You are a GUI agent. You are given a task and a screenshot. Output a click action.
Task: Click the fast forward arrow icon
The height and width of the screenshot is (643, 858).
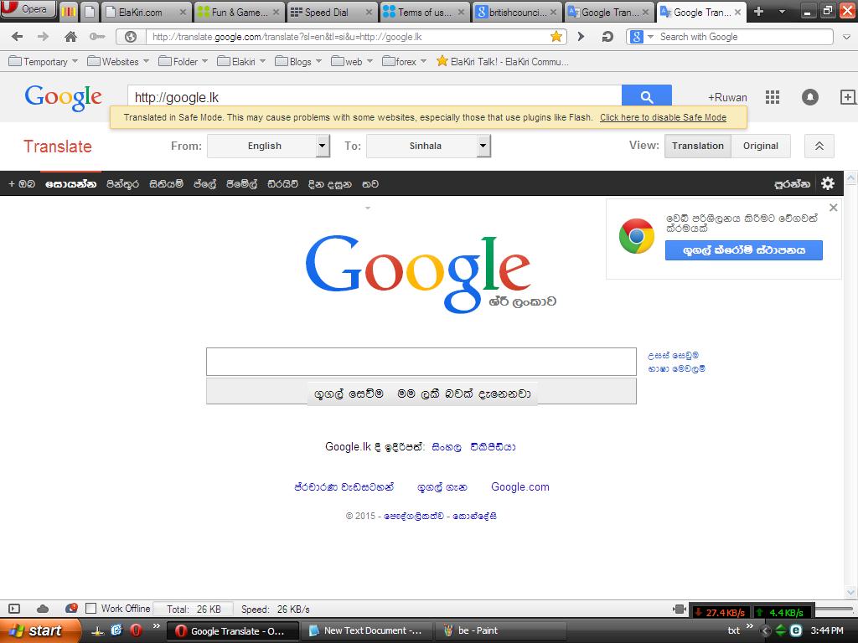pos(581,37)
